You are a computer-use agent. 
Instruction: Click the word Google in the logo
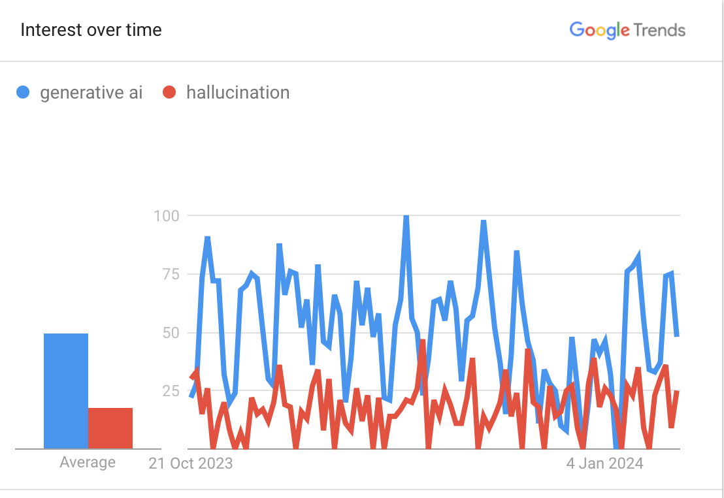tap(599, 30)
